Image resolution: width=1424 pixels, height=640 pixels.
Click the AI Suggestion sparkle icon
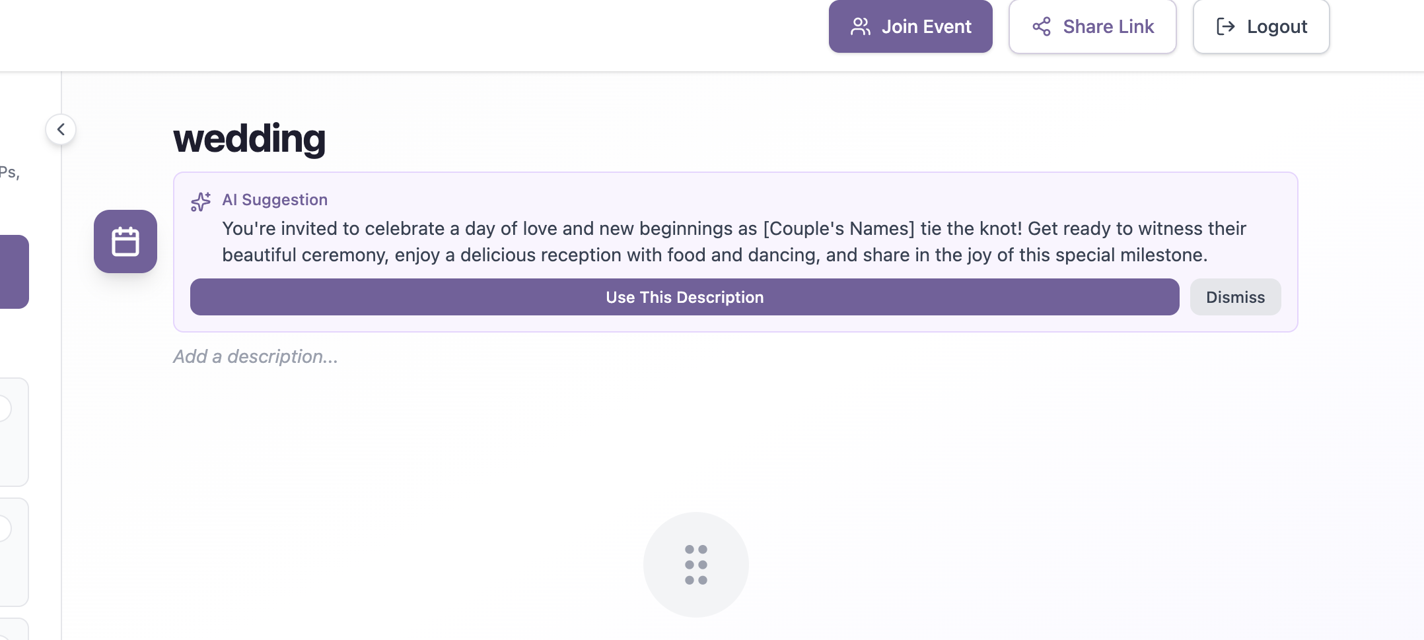click(x=201, y=201)
